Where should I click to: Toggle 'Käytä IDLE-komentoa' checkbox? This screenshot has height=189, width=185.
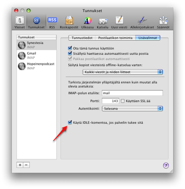point(70,122)
